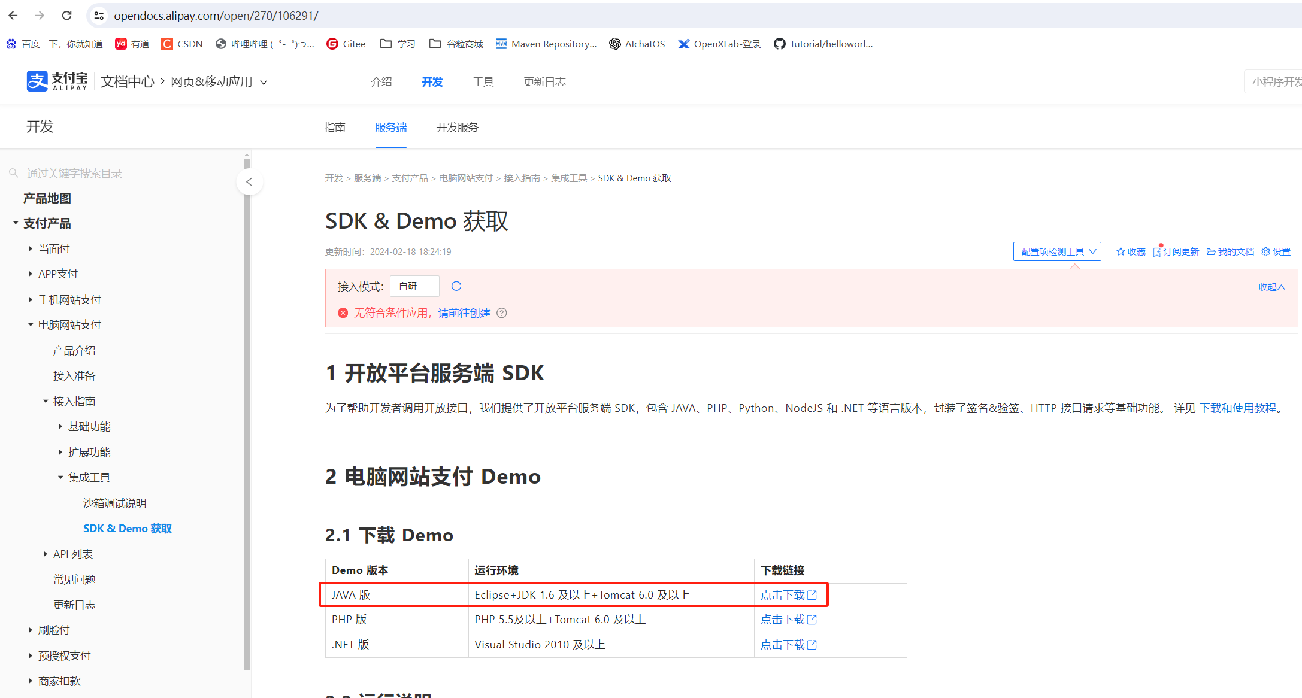
Task: Collapse the 电脑网站支付 tree node
Action: point(31,324)
